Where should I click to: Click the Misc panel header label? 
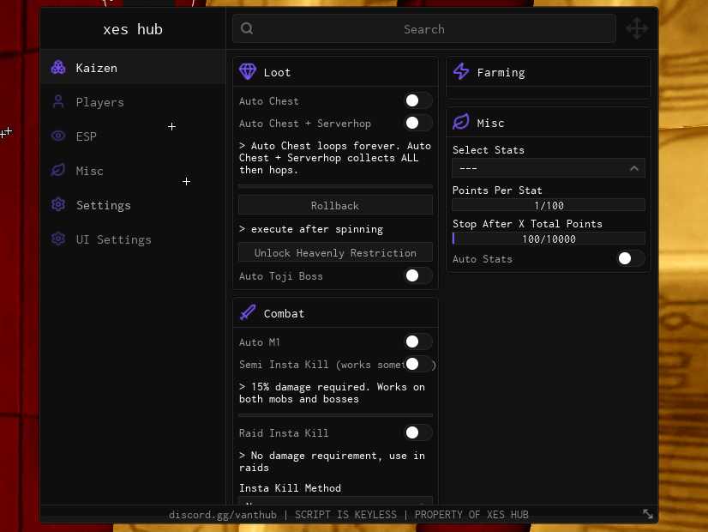point(490,123)
